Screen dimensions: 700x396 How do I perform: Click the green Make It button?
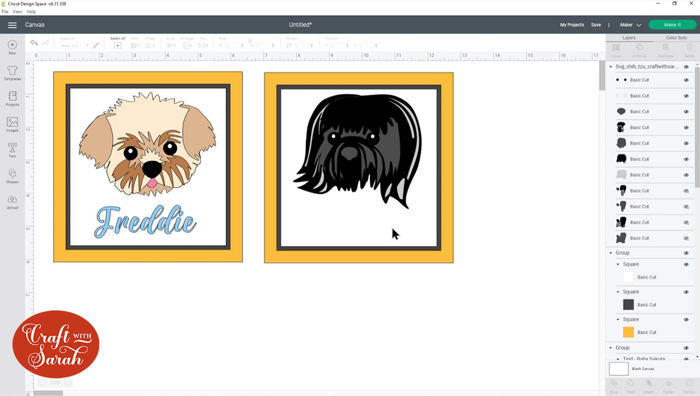(x=672, y=25)
